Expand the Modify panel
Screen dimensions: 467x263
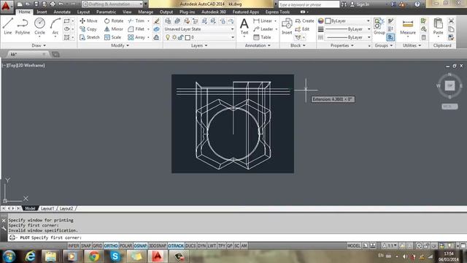[x=120, y=45]
